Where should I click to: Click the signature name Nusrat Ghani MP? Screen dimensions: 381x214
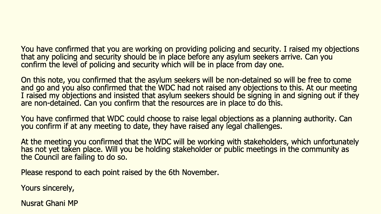[x=49, y=203]
